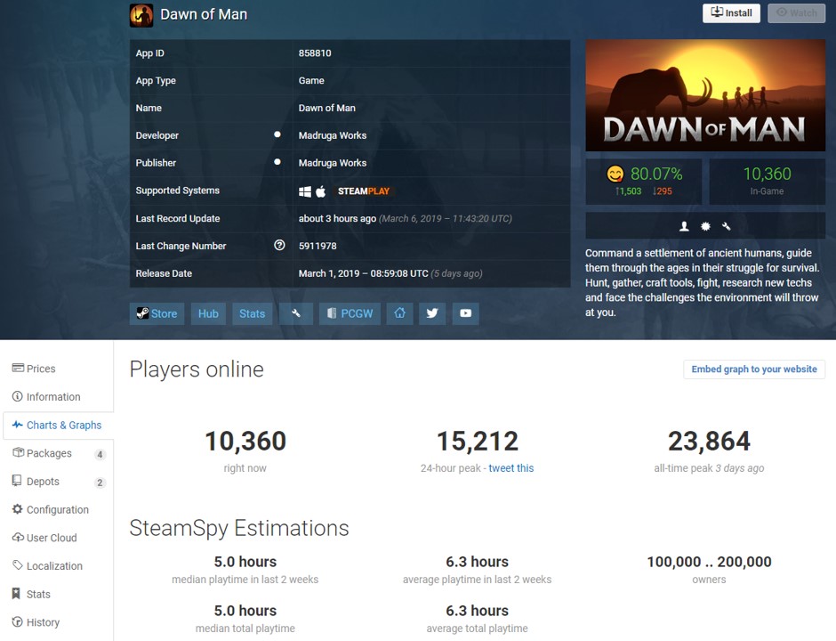
Task: Click the change number 5911978
Action: (318, 246)
